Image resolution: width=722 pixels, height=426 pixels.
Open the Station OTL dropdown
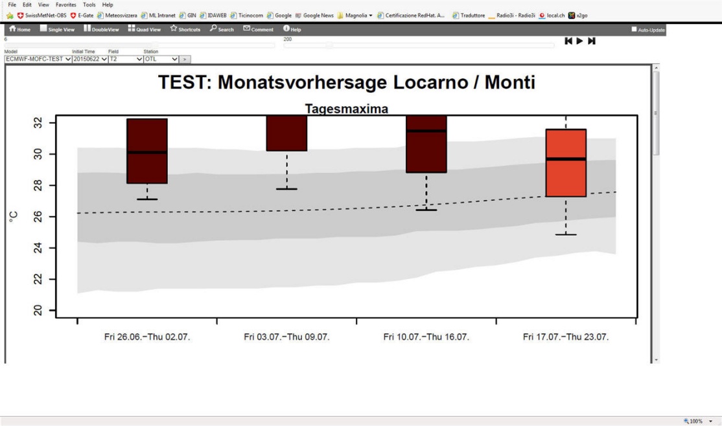(x=161, y=60)
